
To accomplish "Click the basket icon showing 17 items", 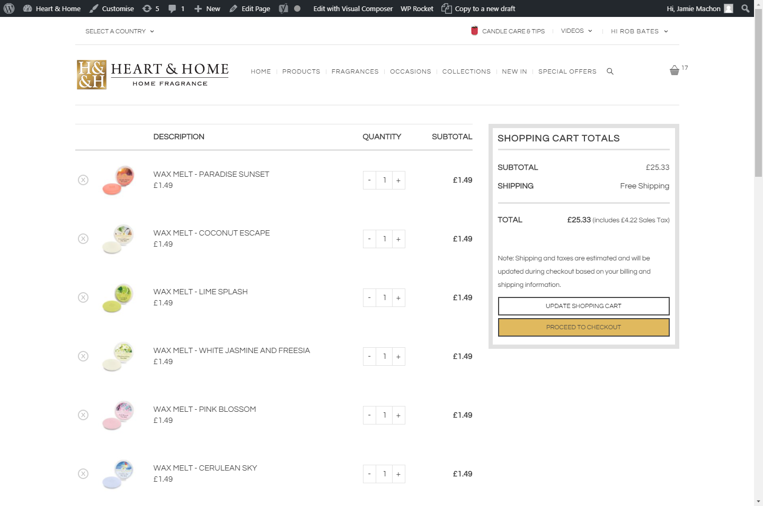I will [x=675, y=69].
